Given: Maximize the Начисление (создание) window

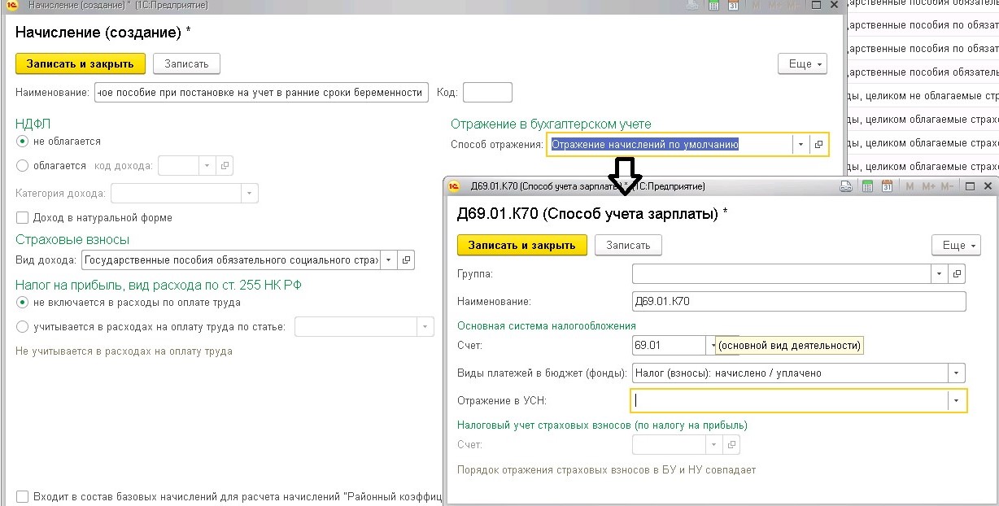Looking at the screenshot, I should (x=816, y=5).
